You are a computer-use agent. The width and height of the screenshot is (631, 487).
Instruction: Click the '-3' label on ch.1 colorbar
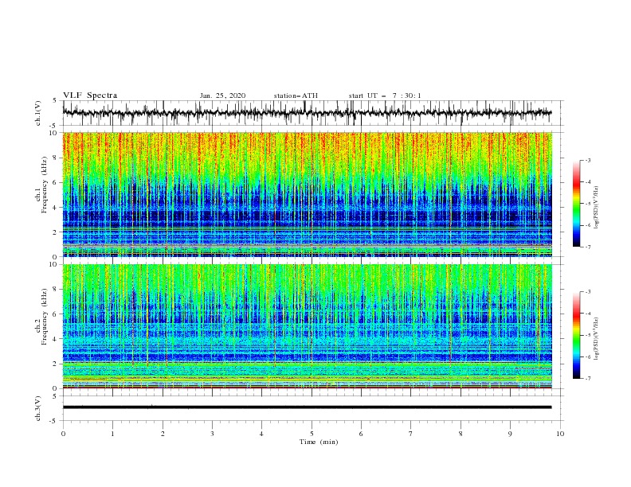588,160
